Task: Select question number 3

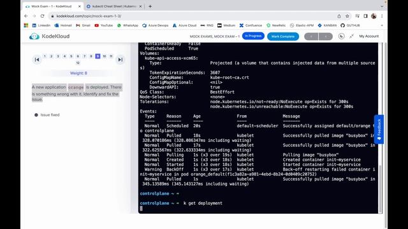Action: point(58,56)
